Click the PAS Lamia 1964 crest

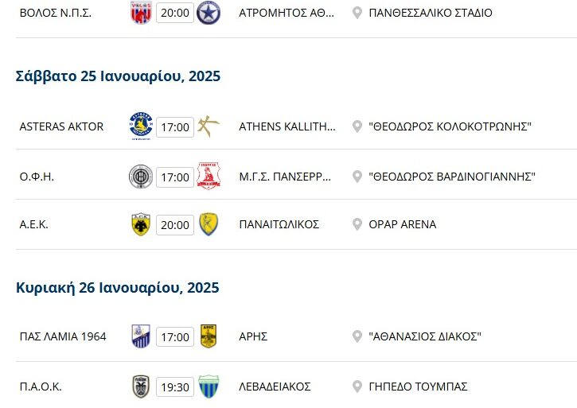click(x=140, y=337)
